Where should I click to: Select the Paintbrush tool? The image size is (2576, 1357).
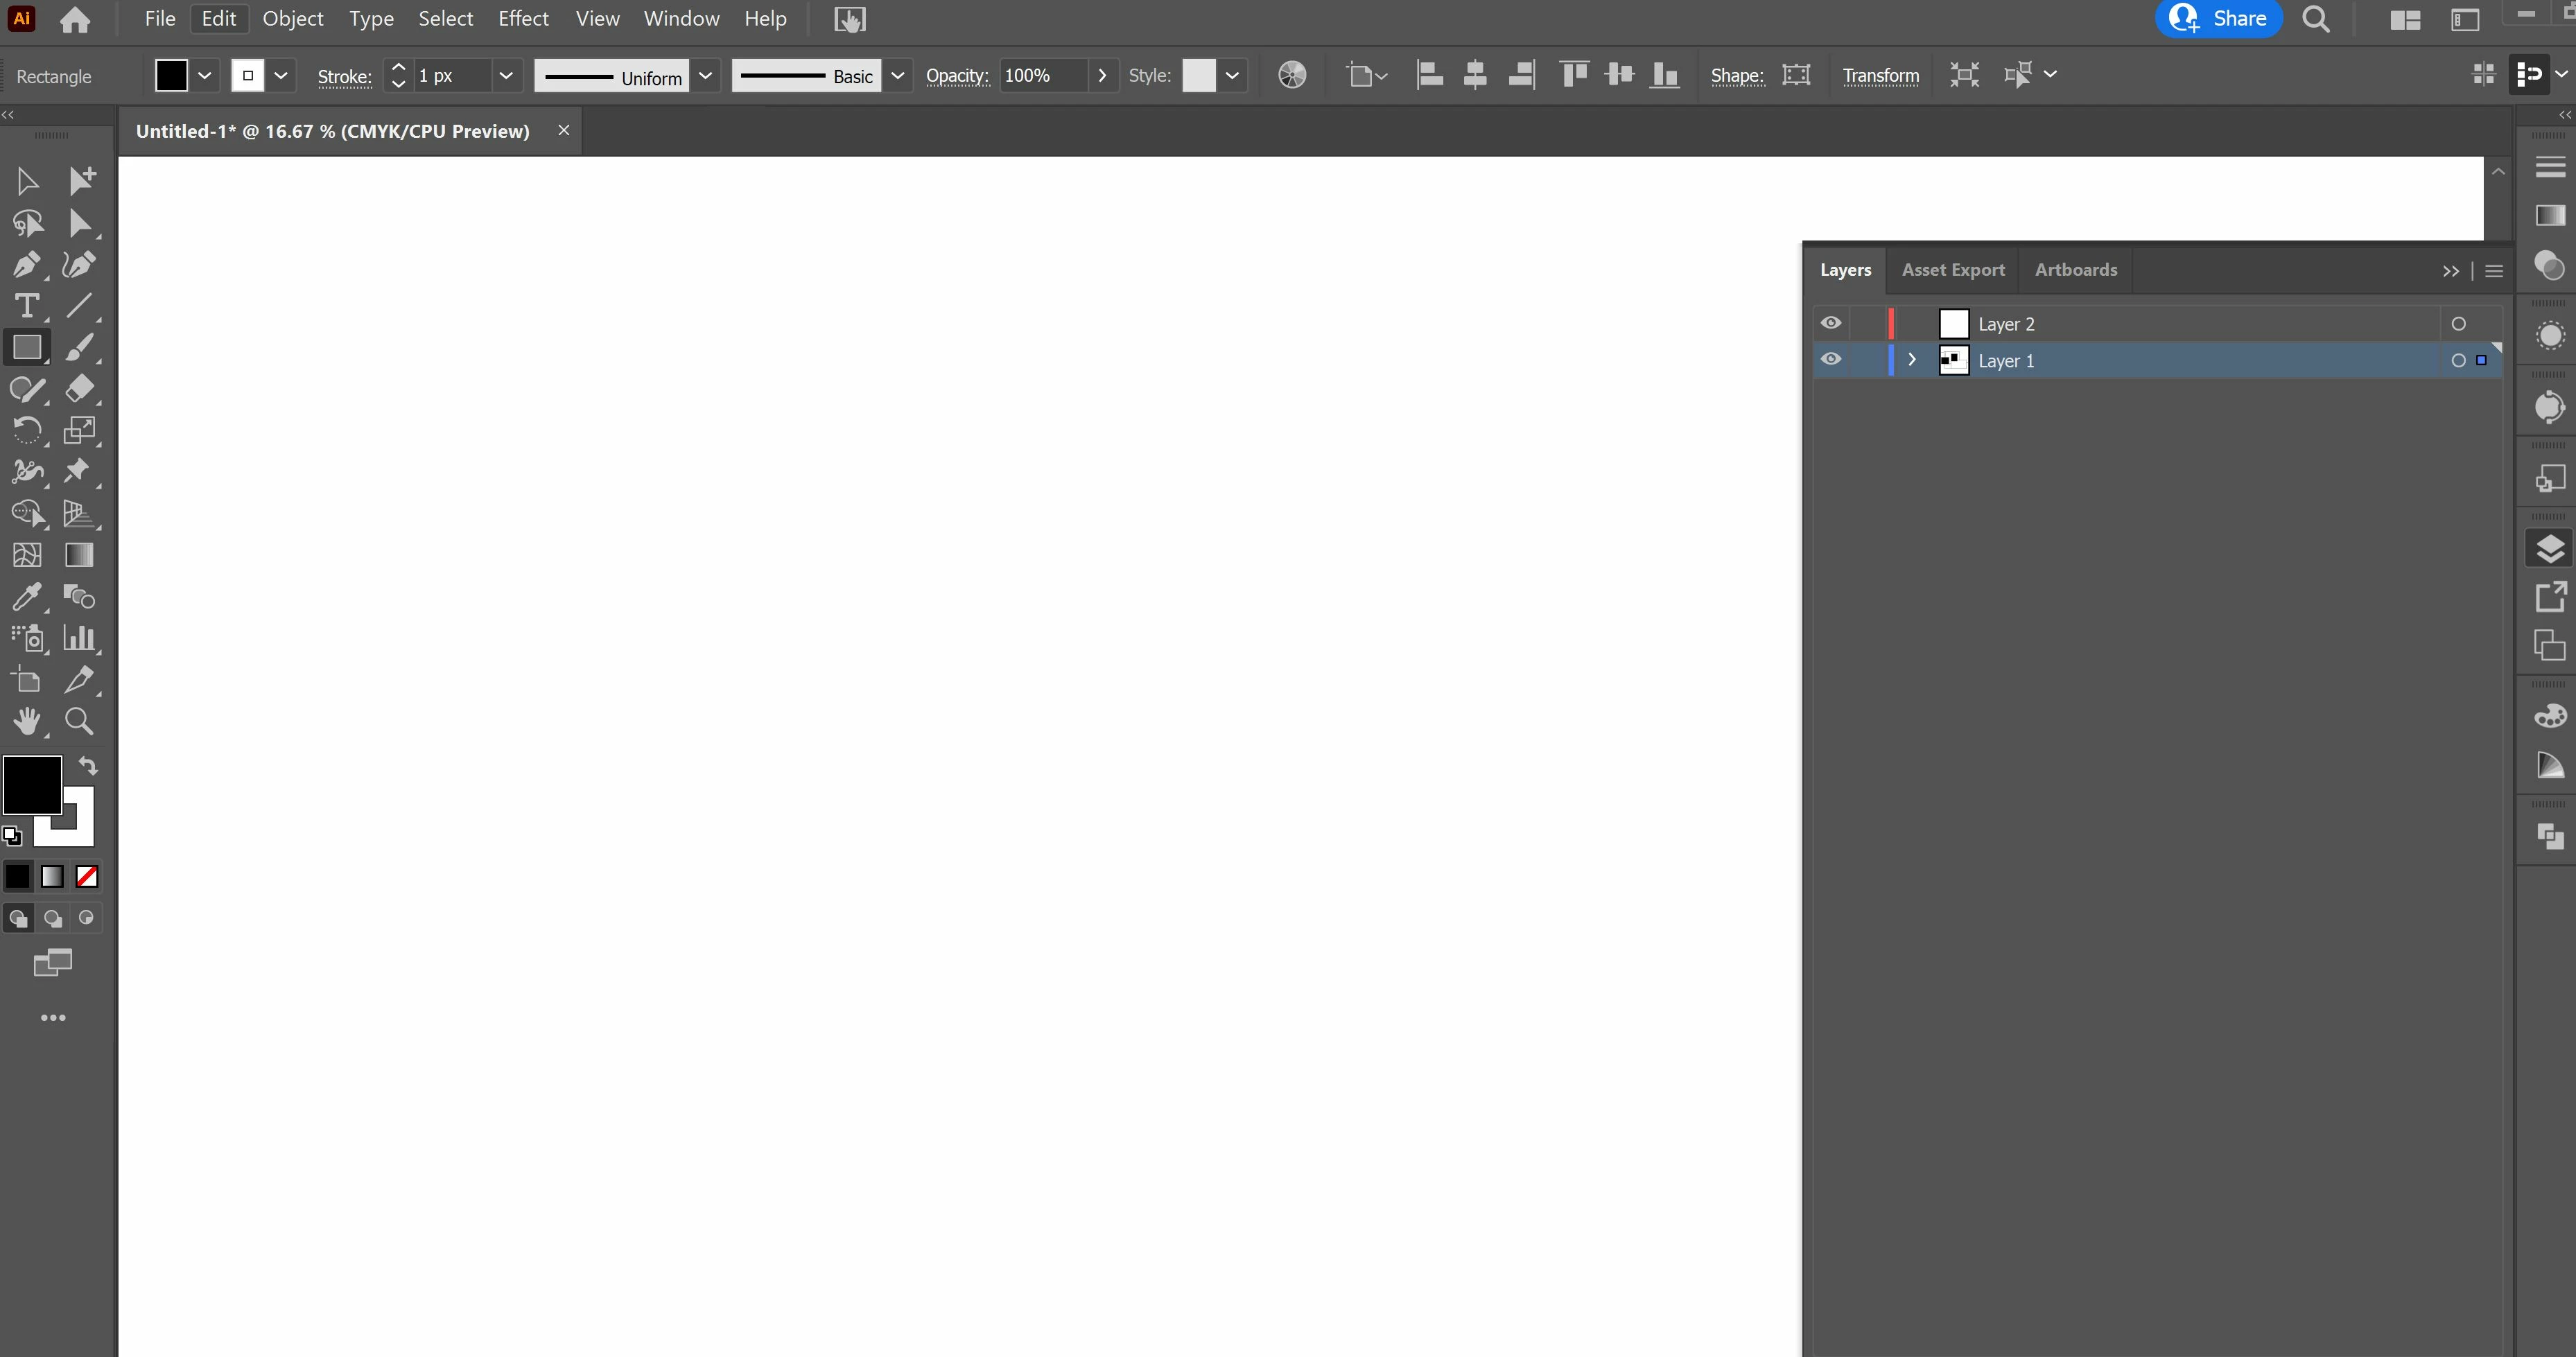click(x=79, y=348)
